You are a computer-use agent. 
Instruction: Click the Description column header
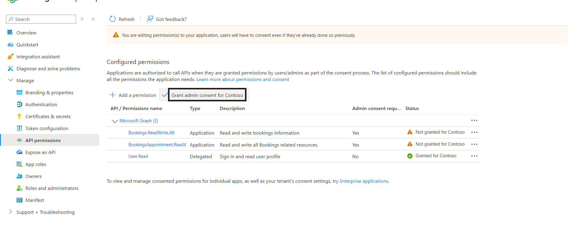[232, 109]
